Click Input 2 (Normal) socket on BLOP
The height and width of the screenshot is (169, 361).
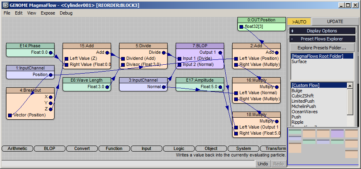click(x=179, y=65)
